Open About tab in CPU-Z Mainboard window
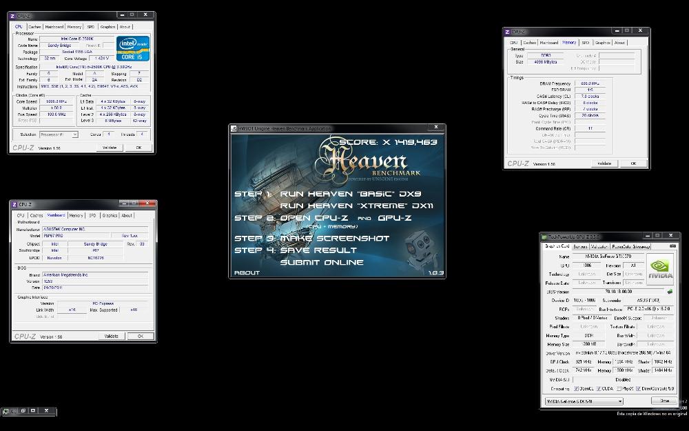 [127, 215]
